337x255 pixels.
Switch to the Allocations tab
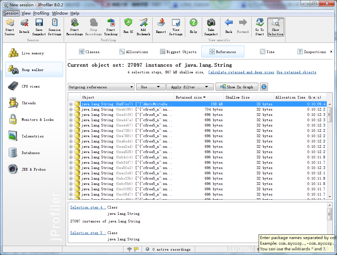134,51
